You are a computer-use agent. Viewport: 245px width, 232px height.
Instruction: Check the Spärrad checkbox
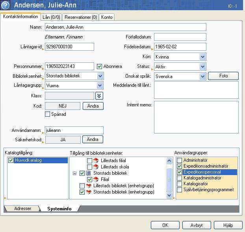[47, 114]
